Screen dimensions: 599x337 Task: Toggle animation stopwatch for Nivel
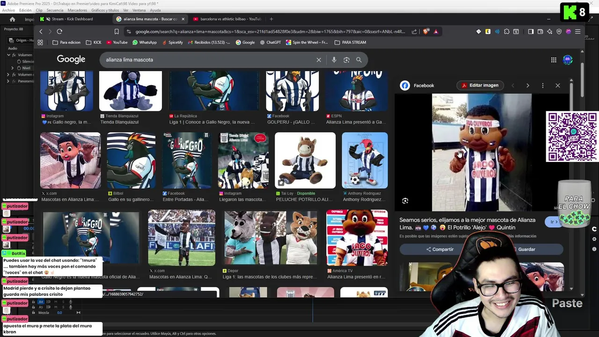(x=19, y=68)
